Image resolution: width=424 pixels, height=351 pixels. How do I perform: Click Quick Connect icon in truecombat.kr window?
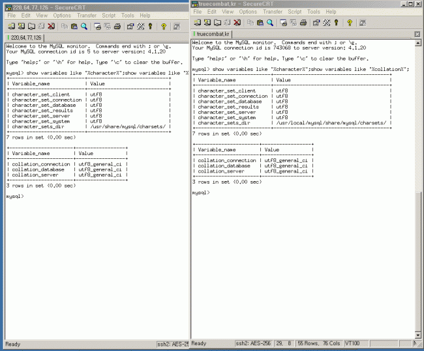[207, 22]
